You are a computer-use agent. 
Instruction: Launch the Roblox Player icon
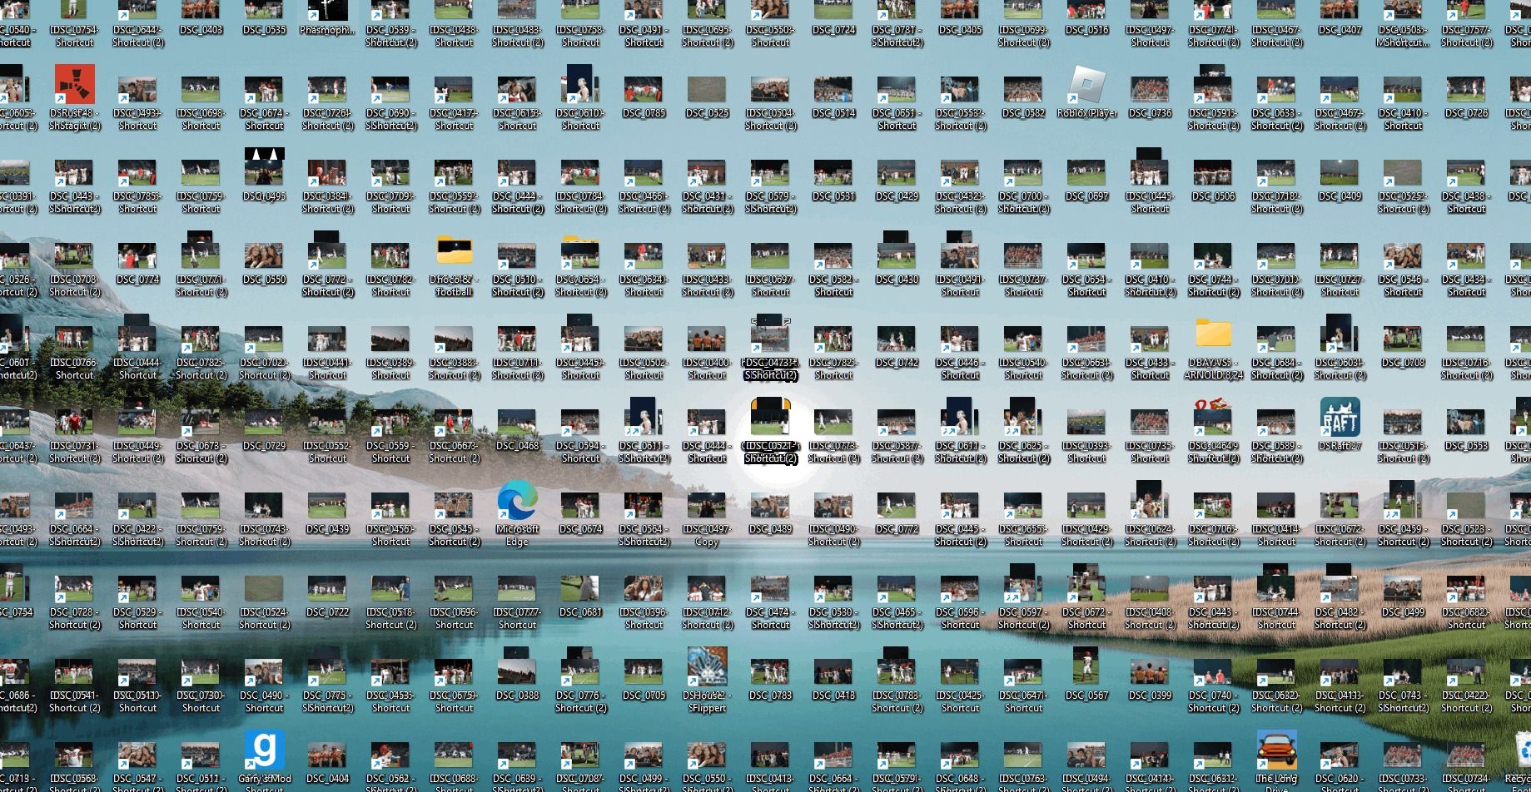tap(1086, 86)
